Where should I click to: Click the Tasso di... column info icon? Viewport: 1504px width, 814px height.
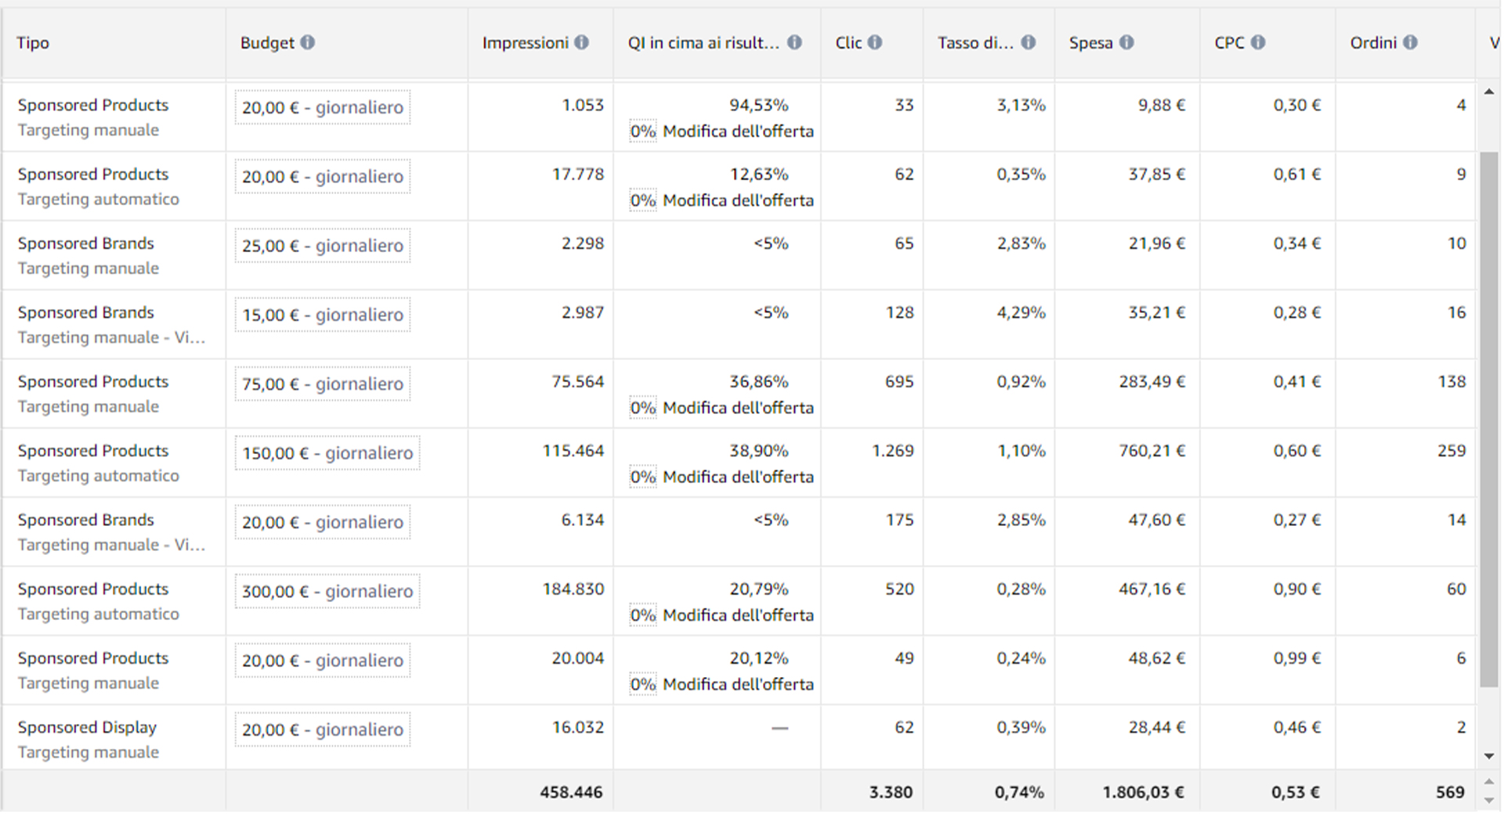point(1029,42)
